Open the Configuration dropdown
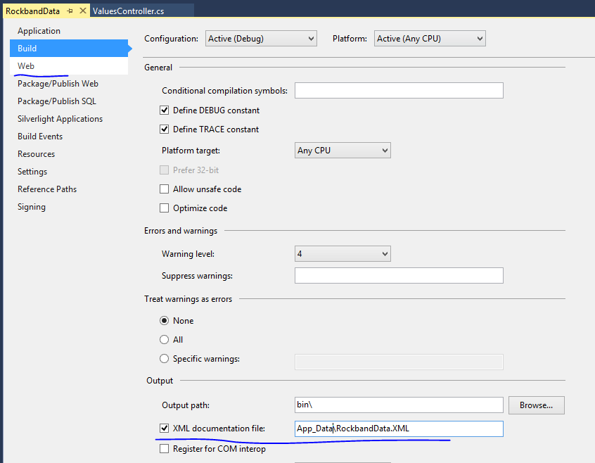This screenshot has width=595, height=463. 261,39
